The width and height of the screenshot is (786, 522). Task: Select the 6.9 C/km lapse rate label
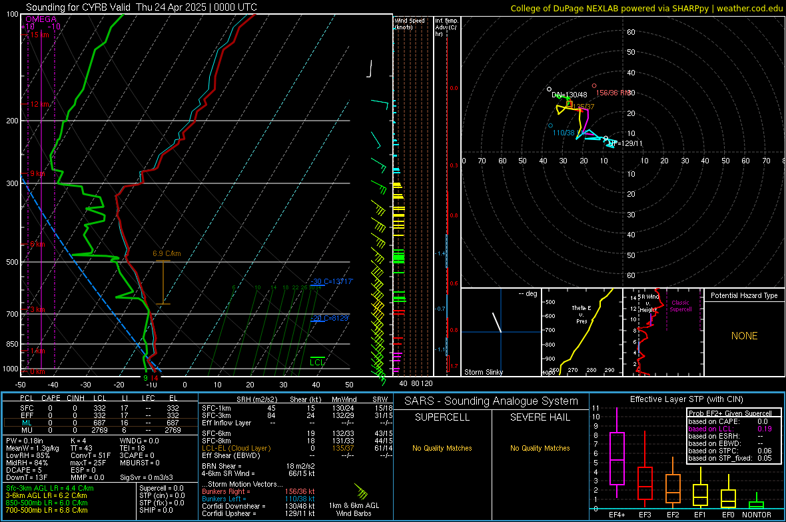click(167, 253)
